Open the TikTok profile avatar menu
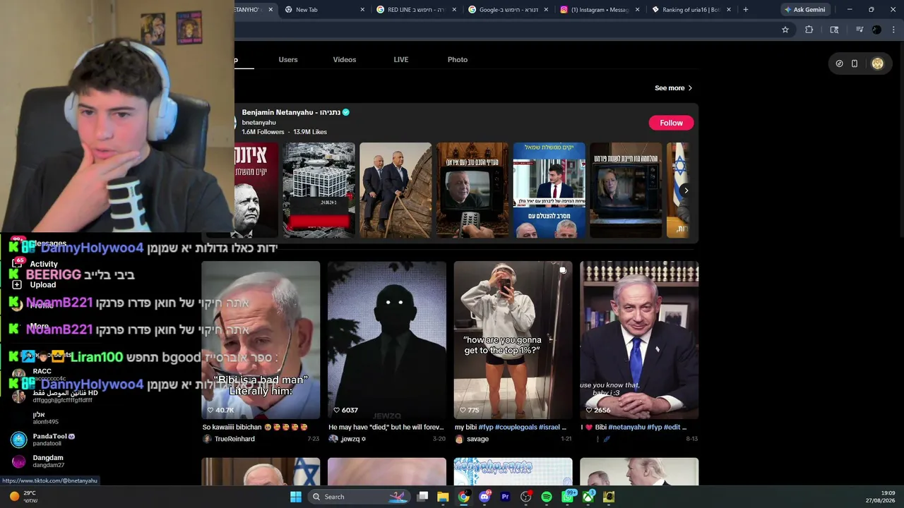The image size is (904, 508). pos(877,64)
